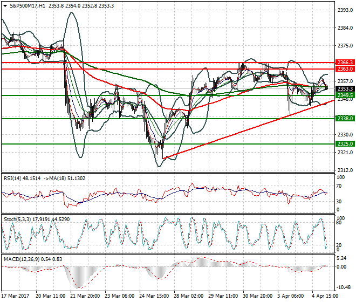Image resolution: width=356 pixels, height=302 pixels.
Task: Click the 2384.0 price axis value
Action: [345, 28]
